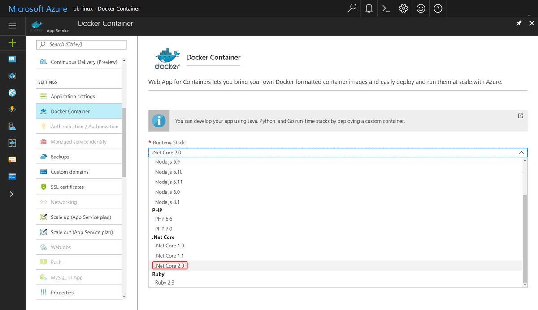Click the Docker whale logo in blade header
Viewport: 538px width, 310px height.
tap(37, 26)
